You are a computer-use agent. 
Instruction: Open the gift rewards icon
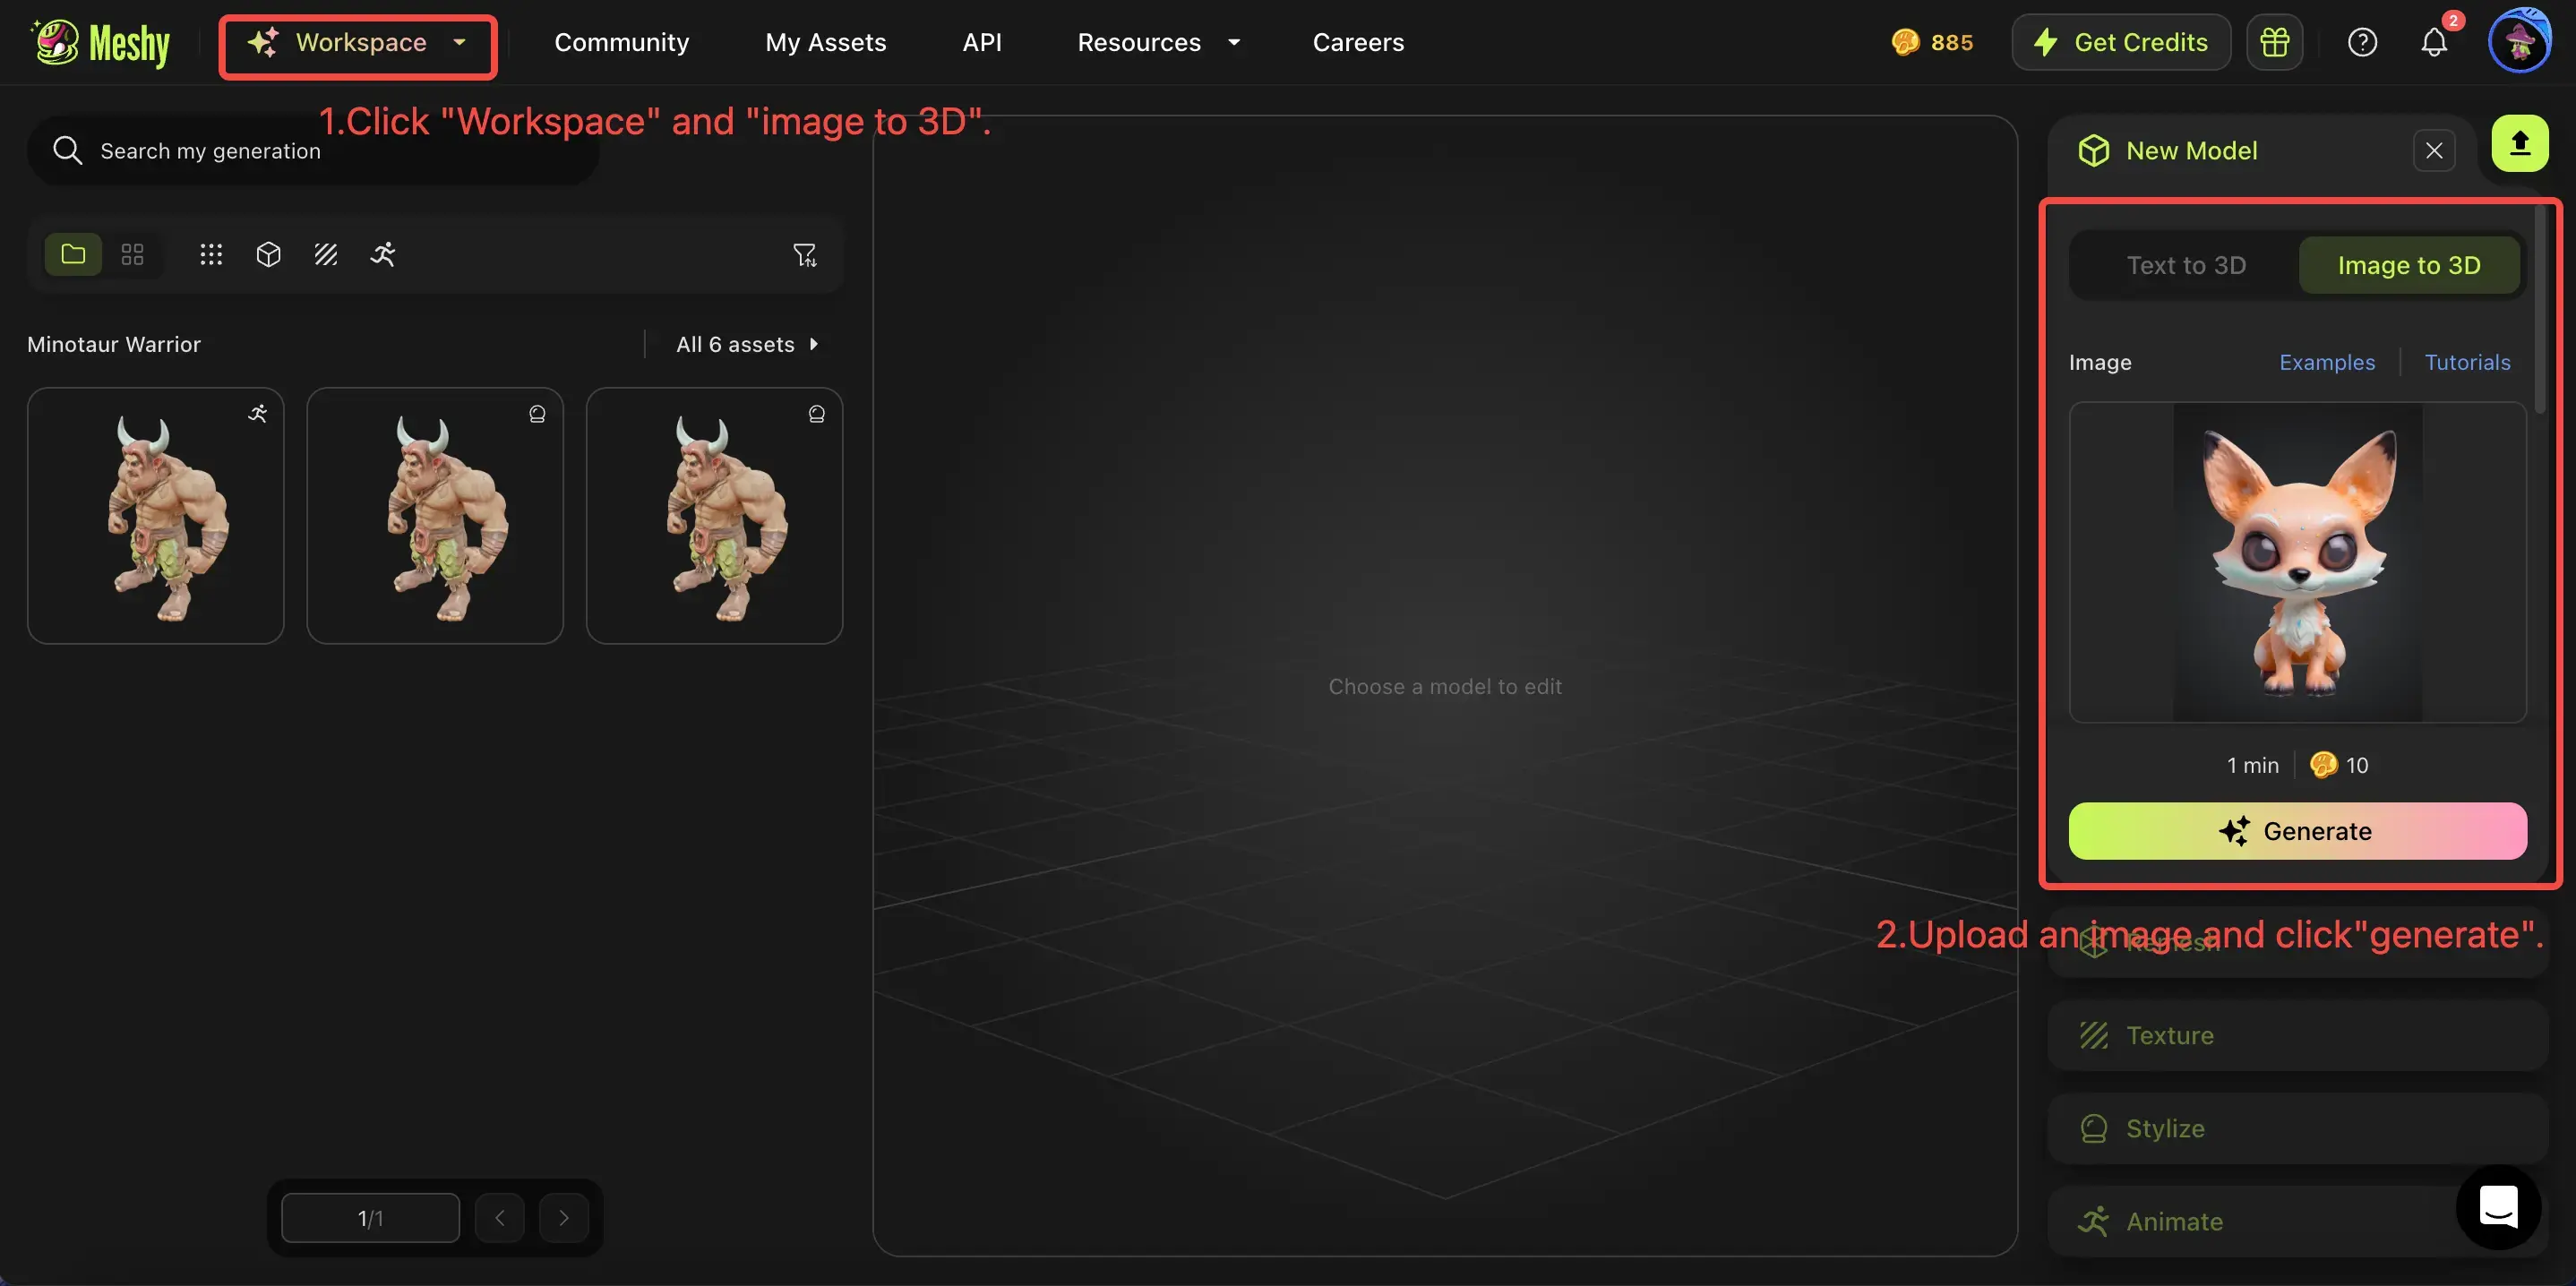coord(2275,41)
